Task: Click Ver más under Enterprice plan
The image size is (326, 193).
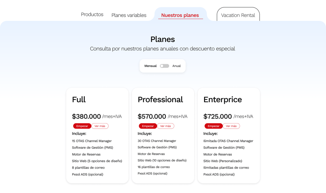Action: click(x=231, y=126)
